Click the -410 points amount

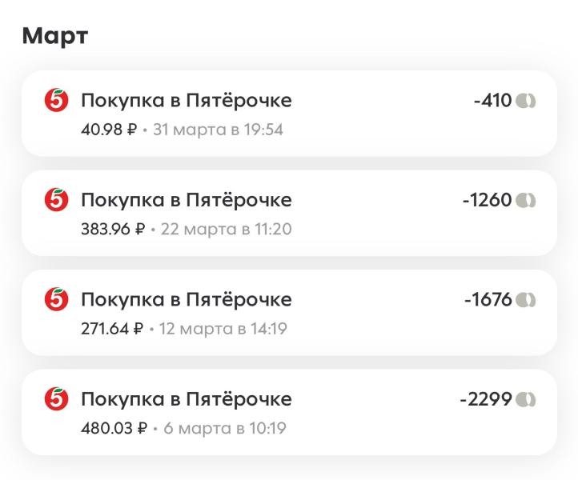492,101
